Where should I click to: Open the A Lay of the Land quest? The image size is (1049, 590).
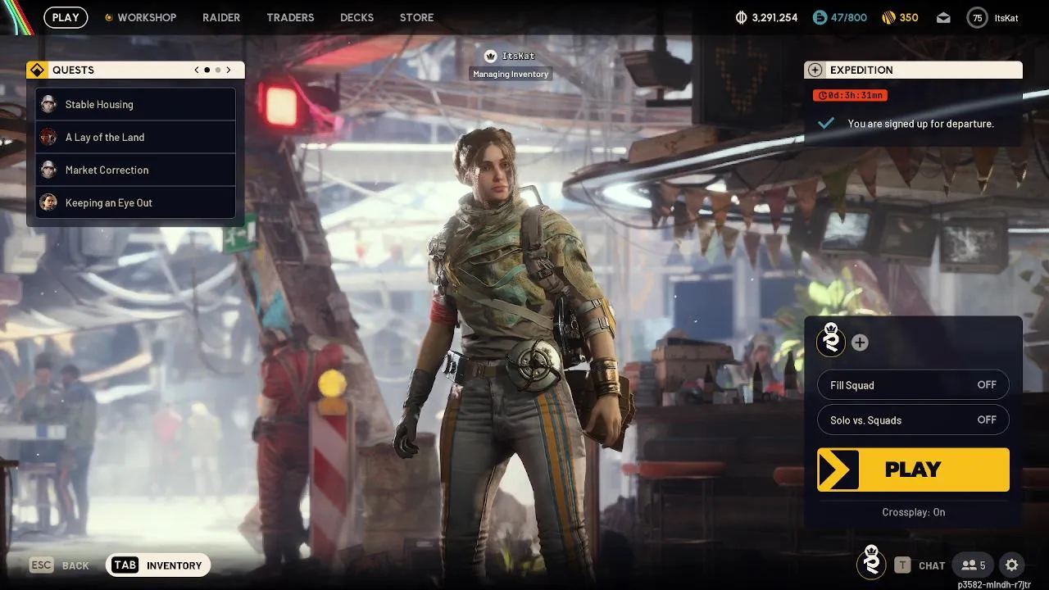(x=136, y=137)
